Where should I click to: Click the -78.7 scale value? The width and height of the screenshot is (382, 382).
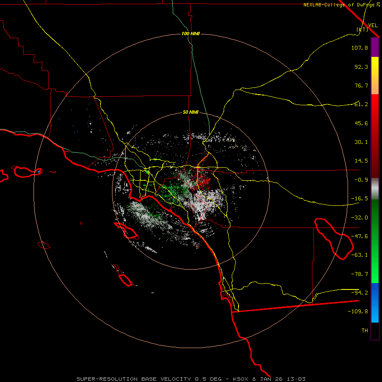pyautogui.click(x=360, y=274)
